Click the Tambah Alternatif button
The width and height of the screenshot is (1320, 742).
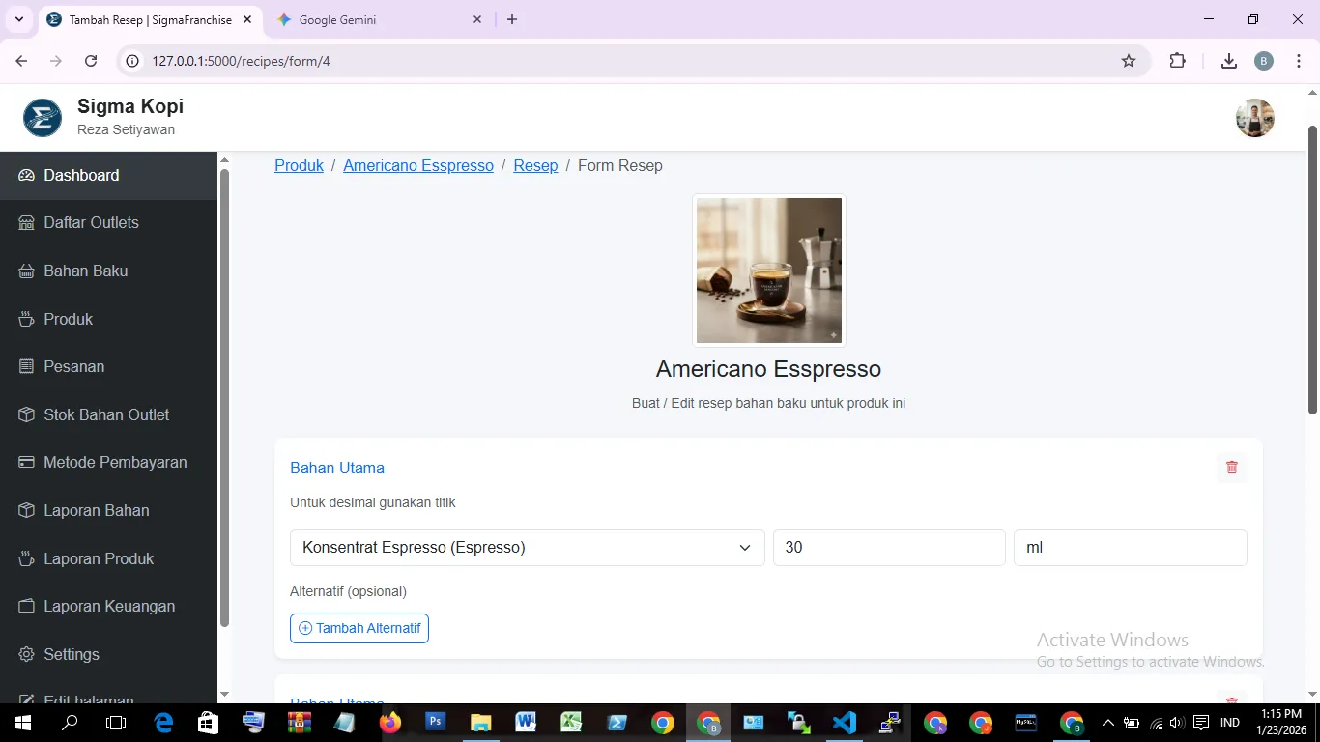pyautogui.click(x=359, y=628)
